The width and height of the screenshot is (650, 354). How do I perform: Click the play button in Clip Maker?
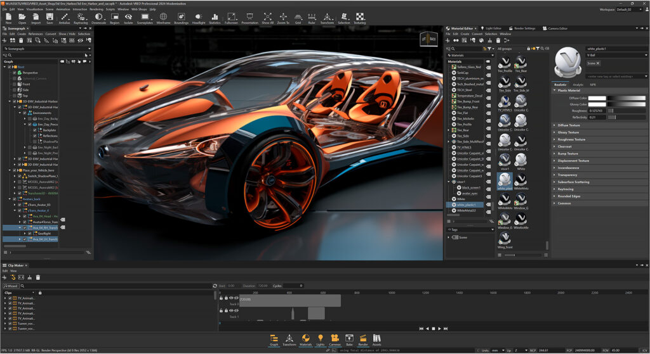point(439,329)
